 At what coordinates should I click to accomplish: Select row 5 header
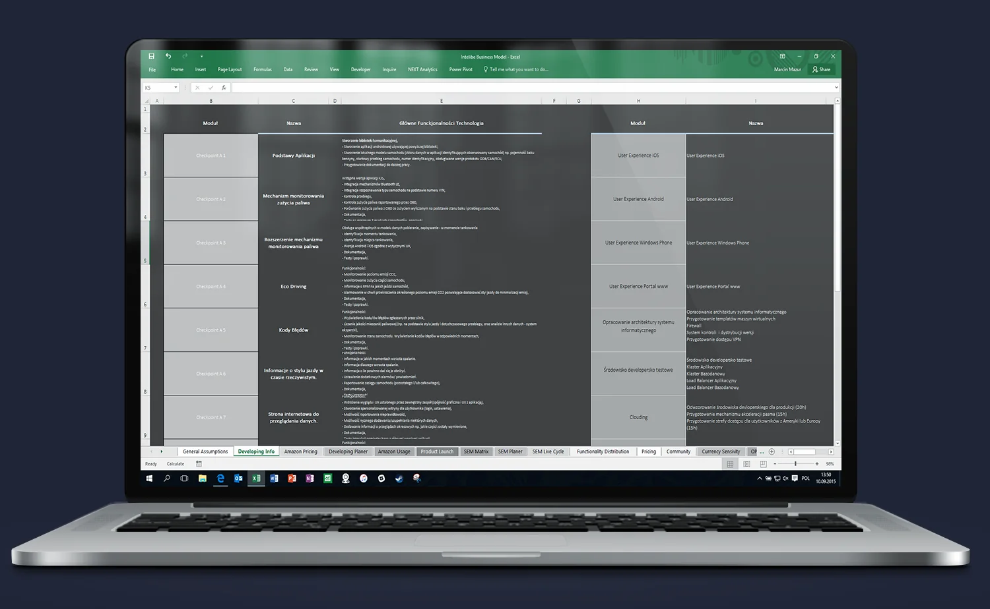point(145,243)
